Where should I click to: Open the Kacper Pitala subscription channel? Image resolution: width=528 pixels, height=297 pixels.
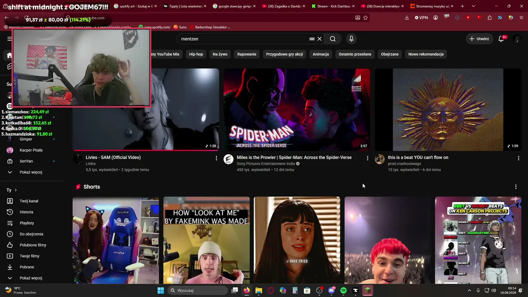tap(32, 150)
